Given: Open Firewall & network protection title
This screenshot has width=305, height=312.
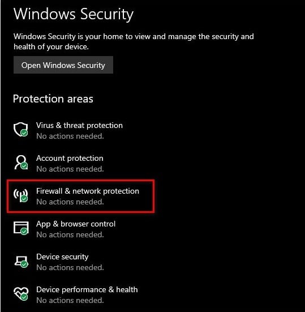Looking at the screenshot, I should click(88, 191).
